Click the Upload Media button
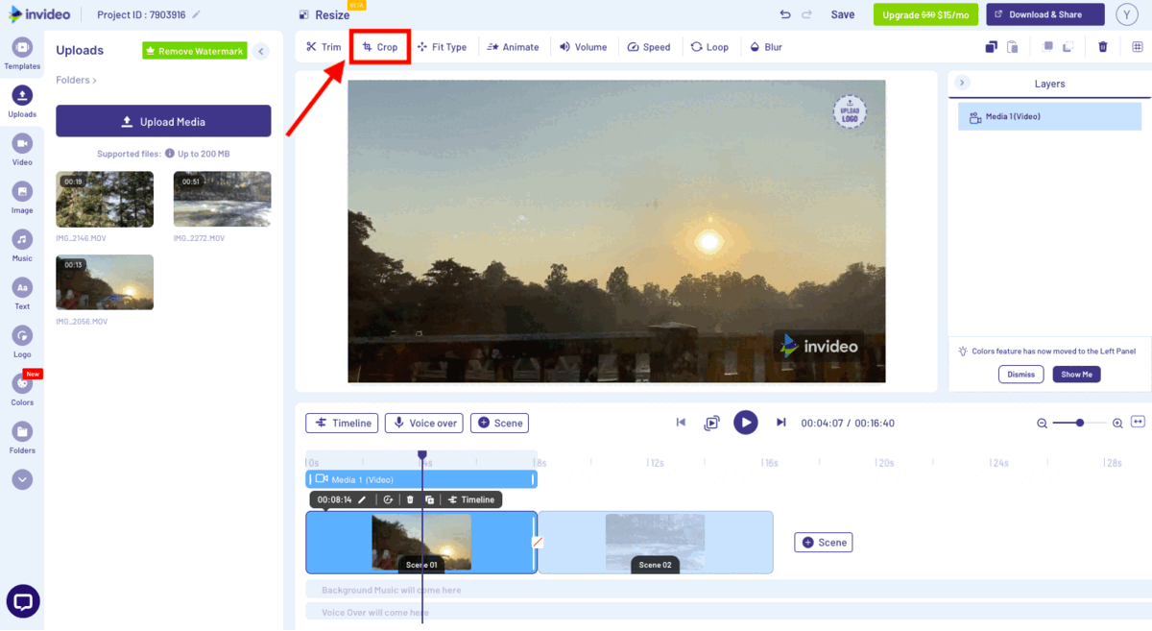This screenshot has height=631, width=1152. point(162,121)
